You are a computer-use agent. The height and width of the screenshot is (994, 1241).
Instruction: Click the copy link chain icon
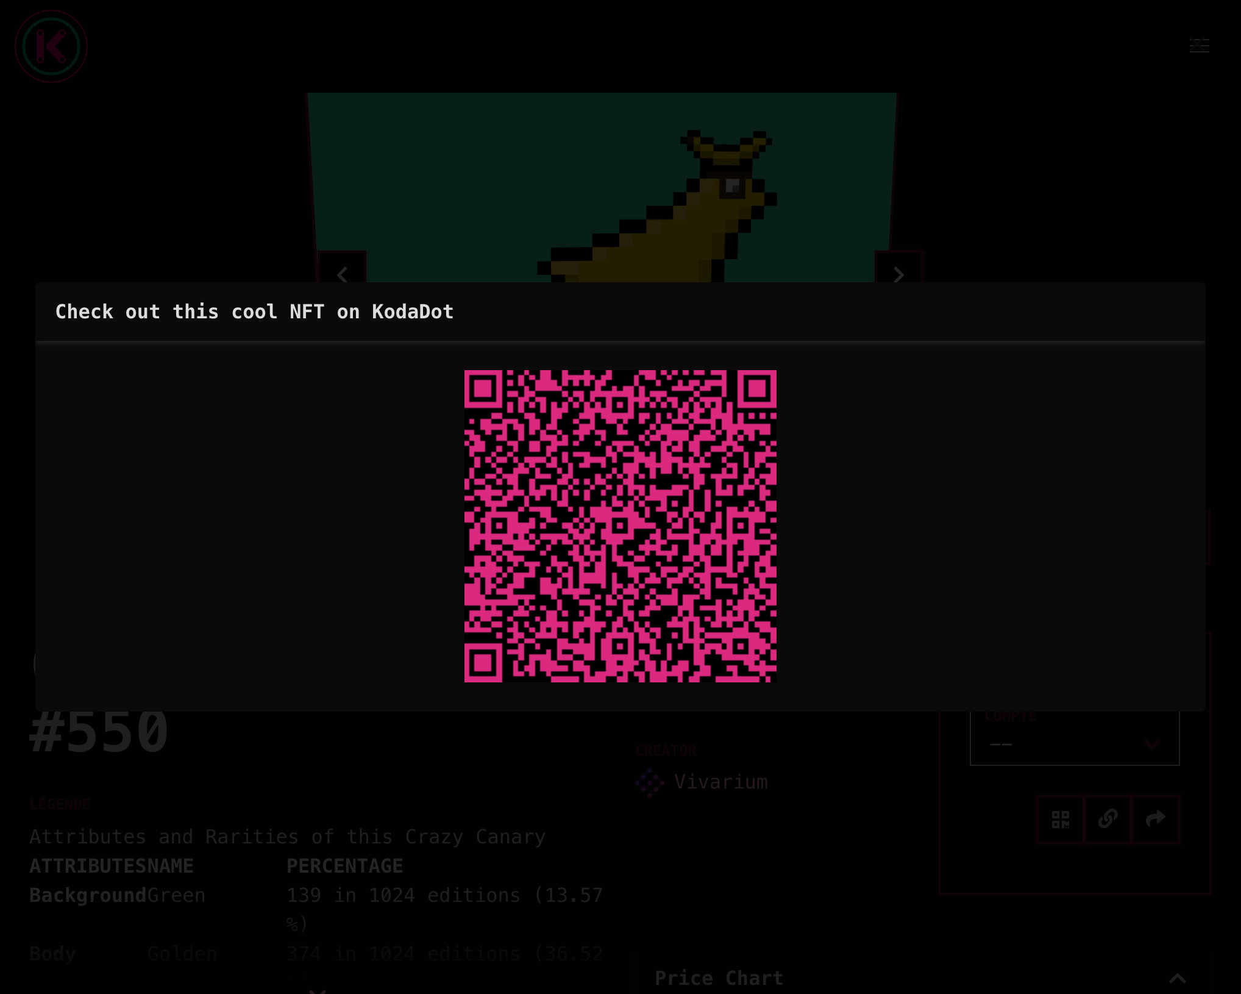pos(1108,819)
